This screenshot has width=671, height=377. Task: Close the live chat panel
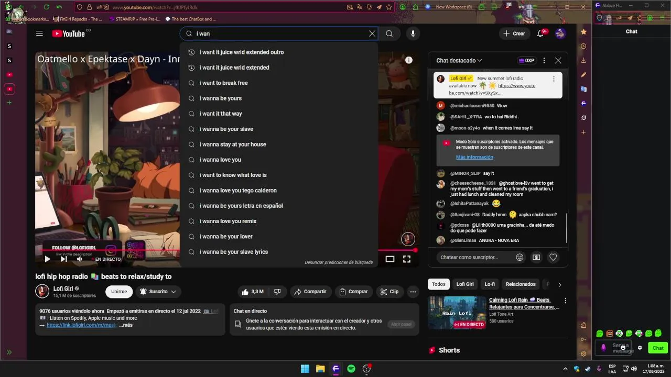558,61
